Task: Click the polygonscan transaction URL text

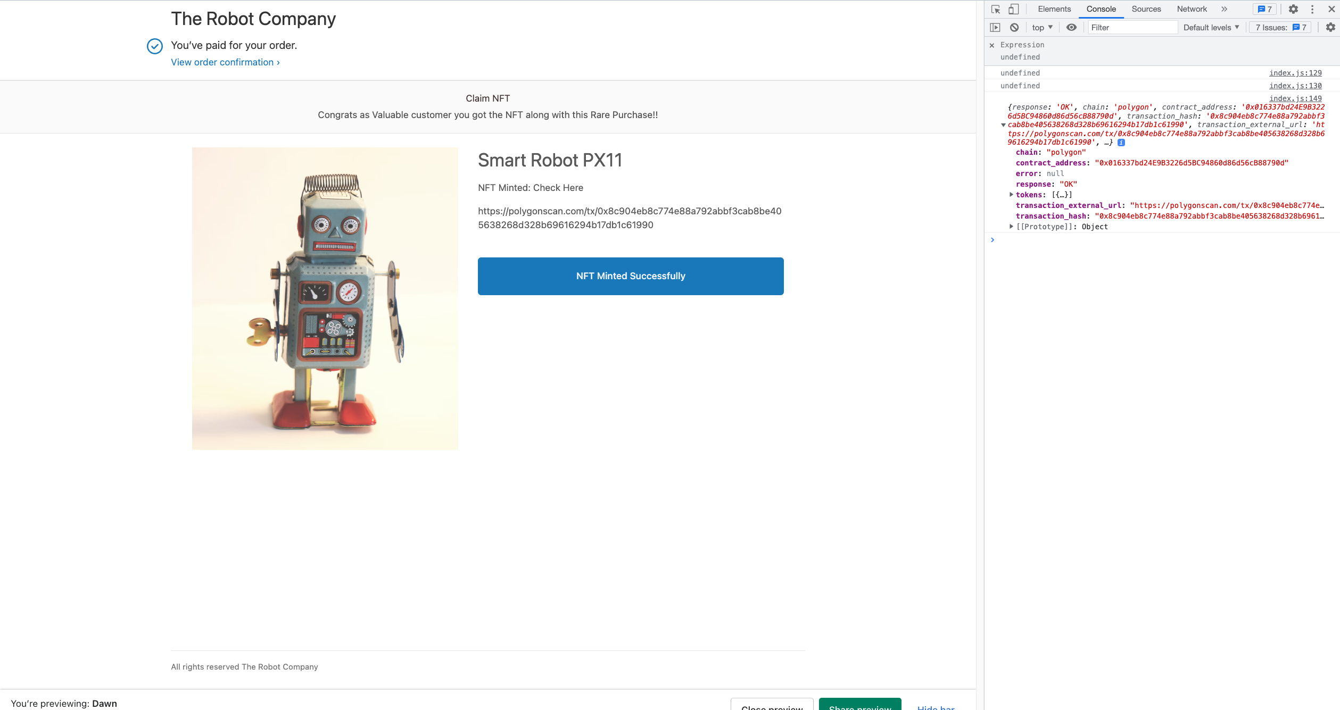Action: [x=630, y=218]
